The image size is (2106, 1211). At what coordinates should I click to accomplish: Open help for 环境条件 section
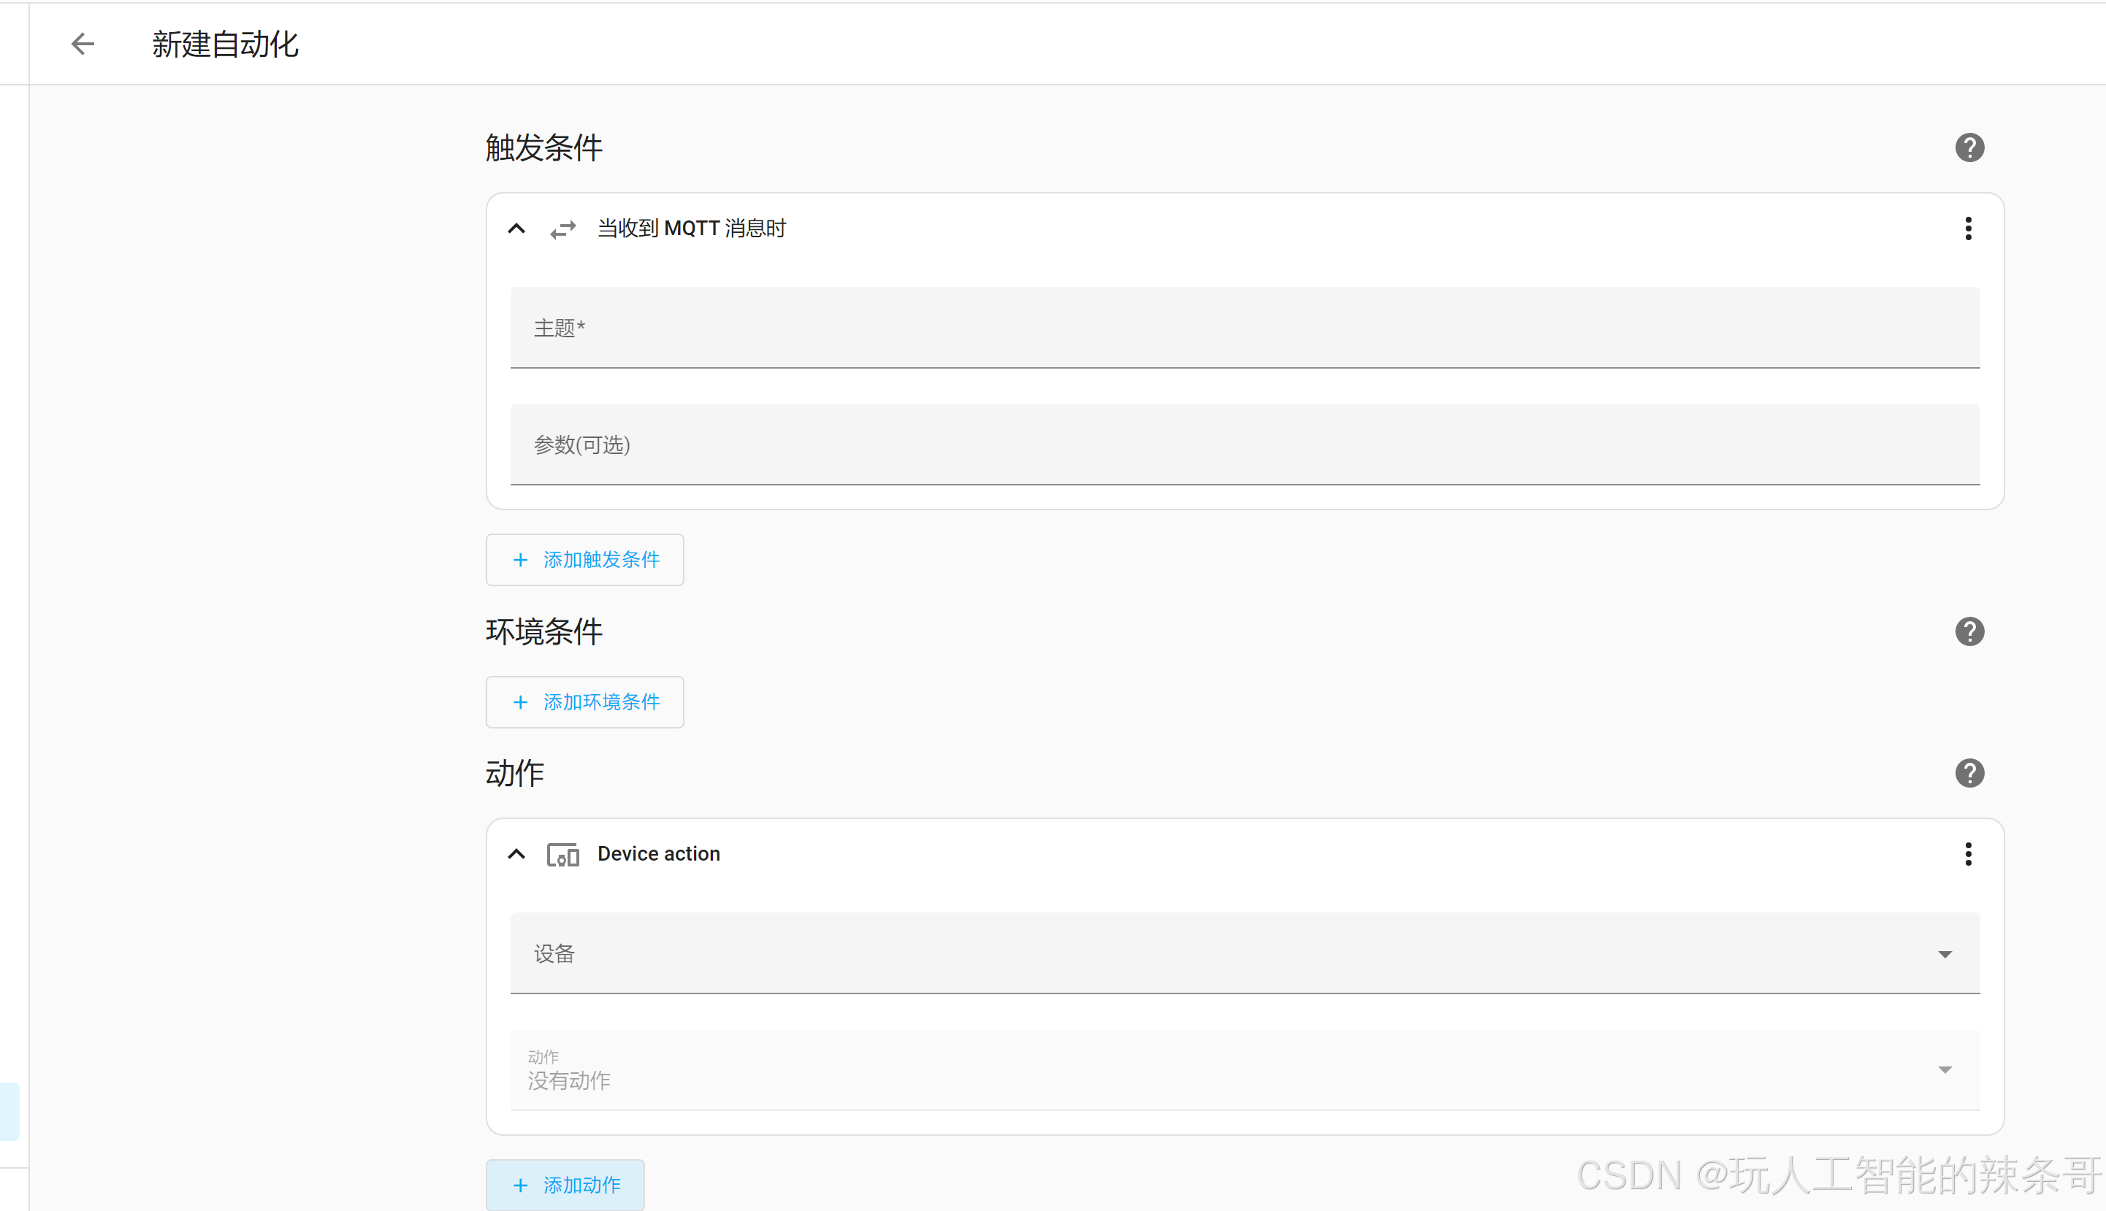[1969, 632]
